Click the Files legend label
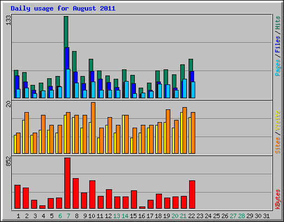Screen dimensions: 284x222 tap(278, 44)
